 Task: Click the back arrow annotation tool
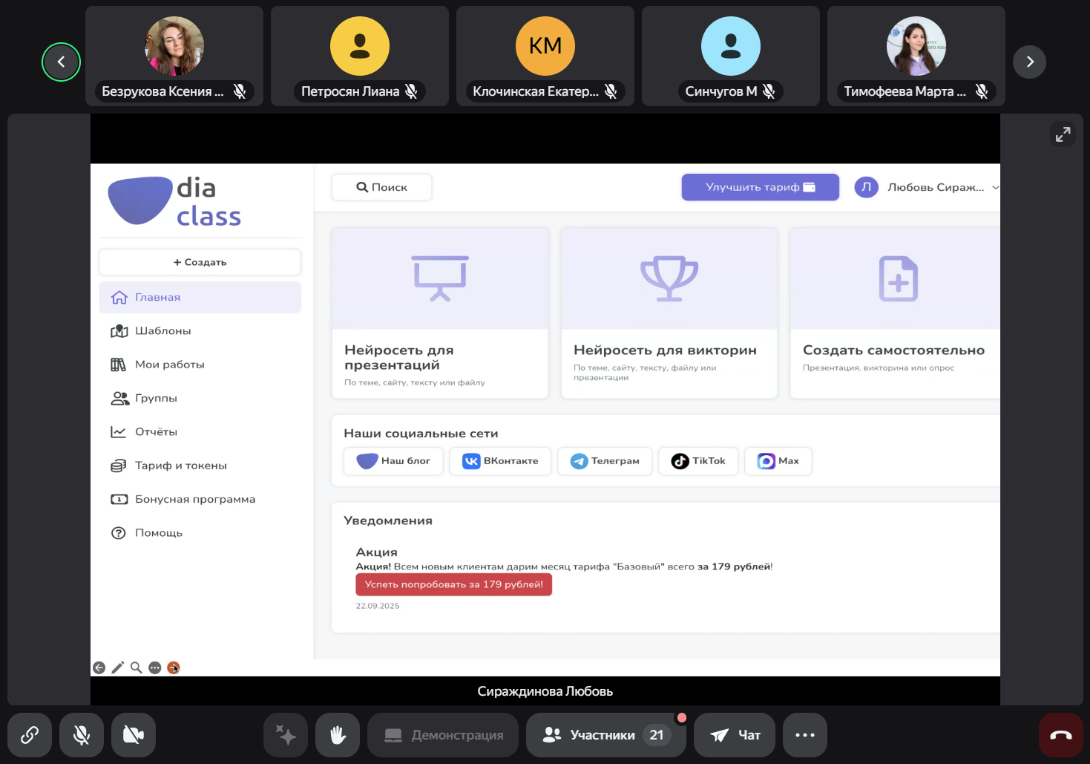[99, 667]
